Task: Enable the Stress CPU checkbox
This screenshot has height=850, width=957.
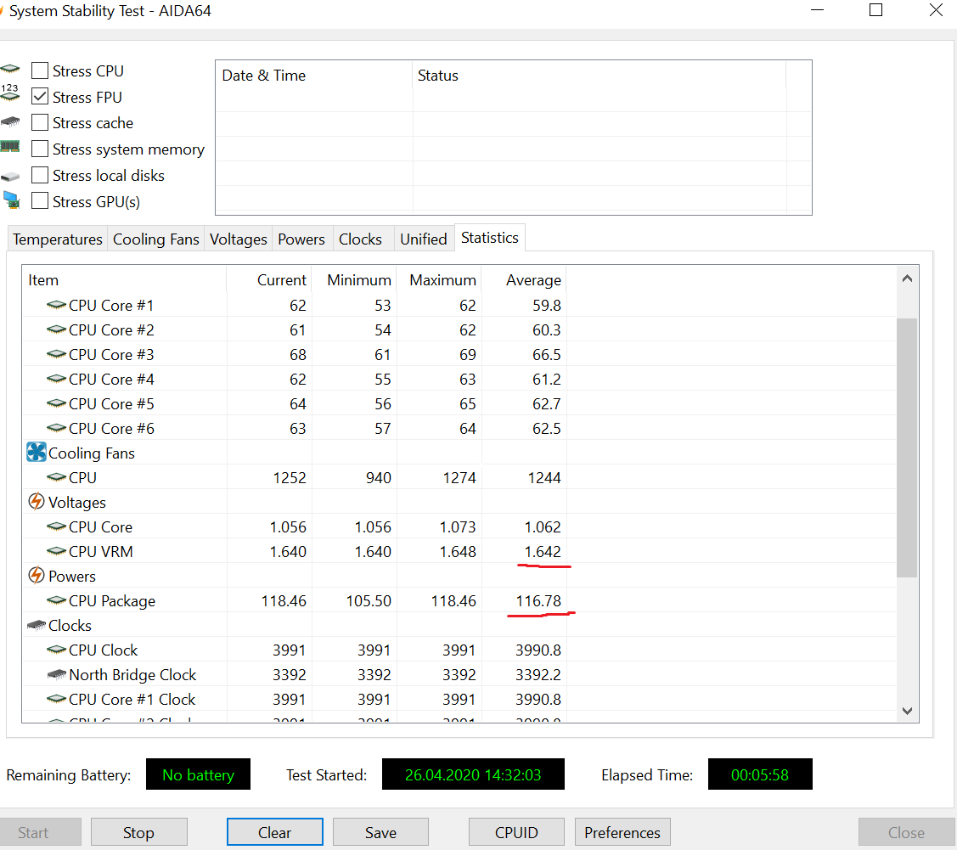Action: point(40,70)
